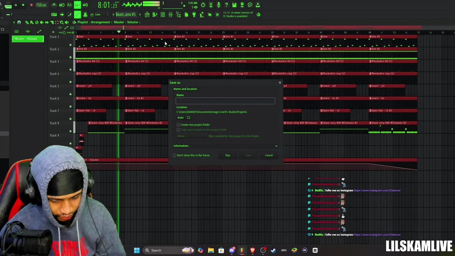Click the save project floppy icon
This screenshot has width=455, height=256.
tap(234, 5)
